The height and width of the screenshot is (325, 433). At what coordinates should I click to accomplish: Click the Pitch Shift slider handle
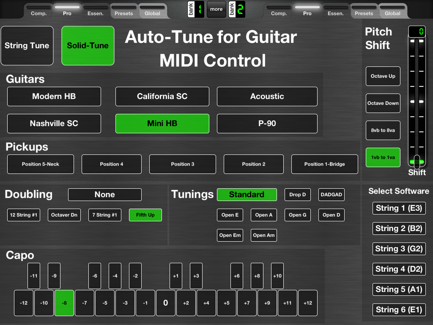pos(417,161)
